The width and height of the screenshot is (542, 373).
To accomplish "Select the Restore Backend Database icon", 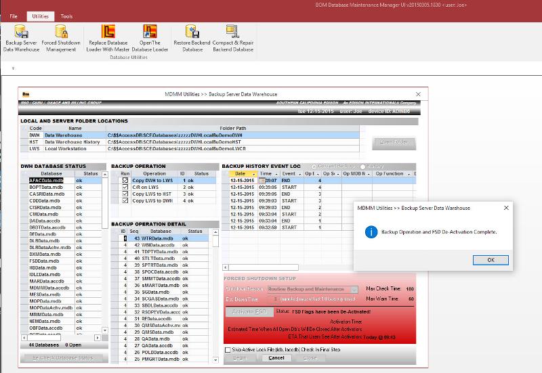I will coord(192,32).
